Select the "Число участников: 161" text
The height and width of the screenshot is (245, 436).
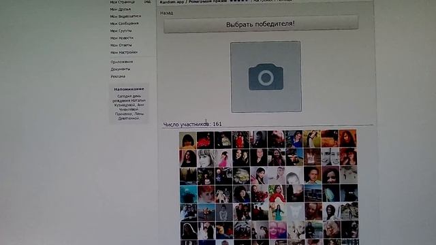pos(192,124)
